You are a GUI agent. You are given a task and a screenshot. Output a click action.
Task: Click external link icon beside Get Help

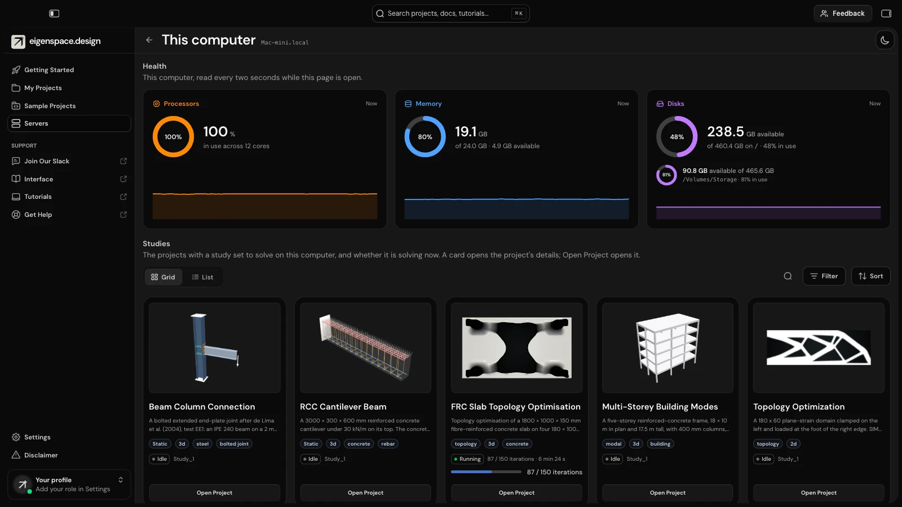[123, 215]
